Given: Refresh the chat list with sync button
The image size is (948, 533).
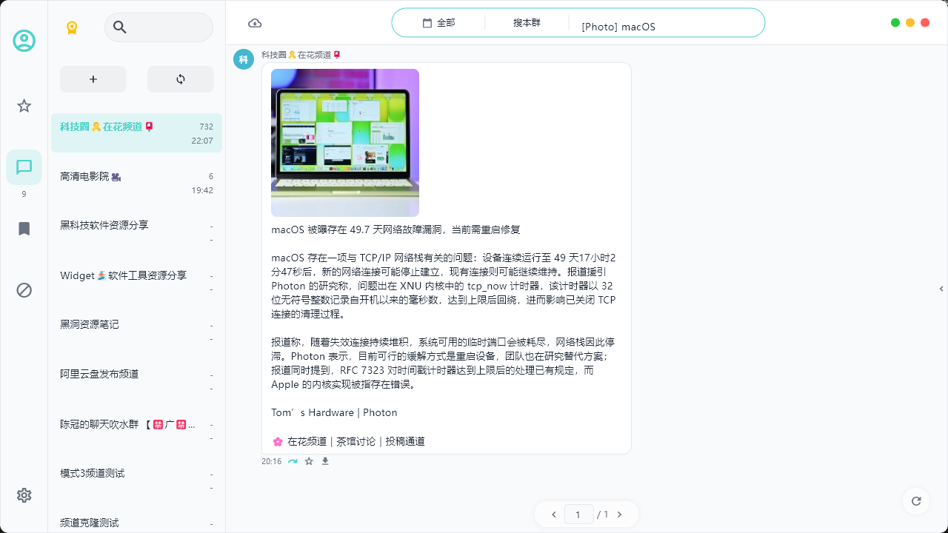Looking at the screenshot, I should pos(181,79).
